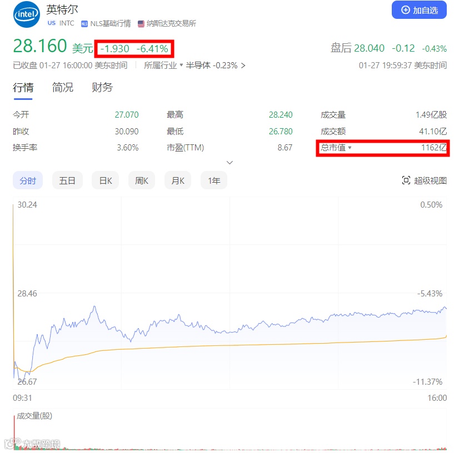Select the 日K chart period

click(106, 180)
